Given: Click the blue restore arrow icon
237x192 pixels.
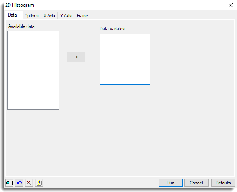Looking at the screenshot, I should click(19, 183).
